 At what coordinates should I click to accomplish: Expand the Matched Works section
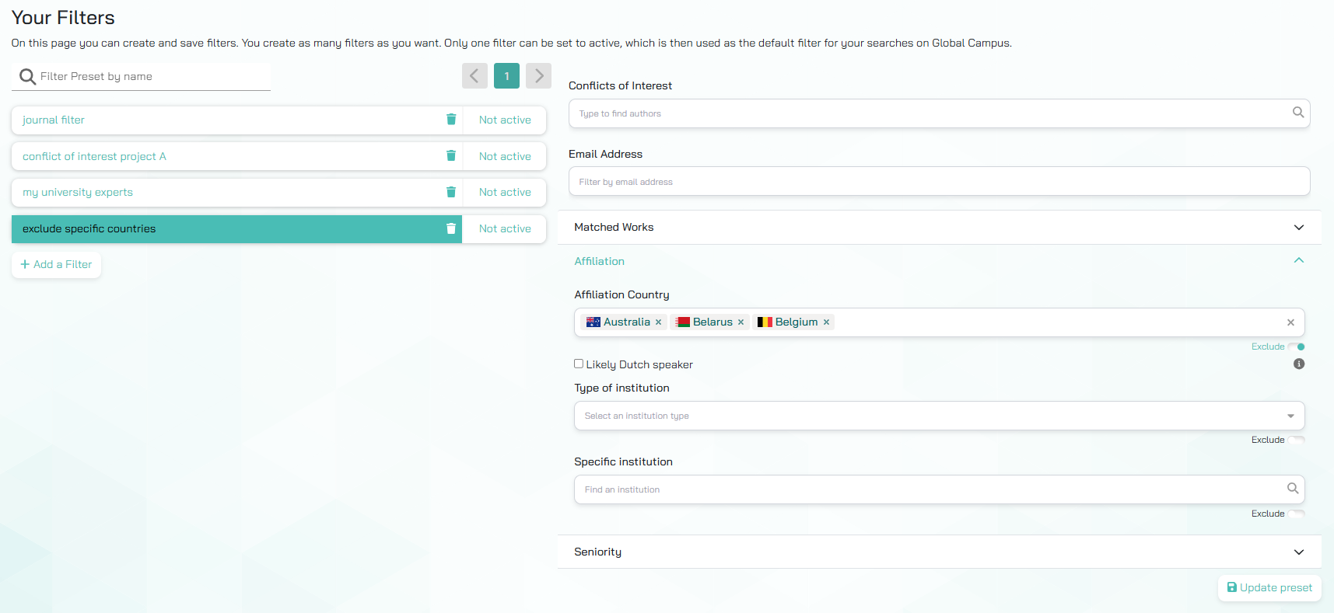coord(1298,228)
